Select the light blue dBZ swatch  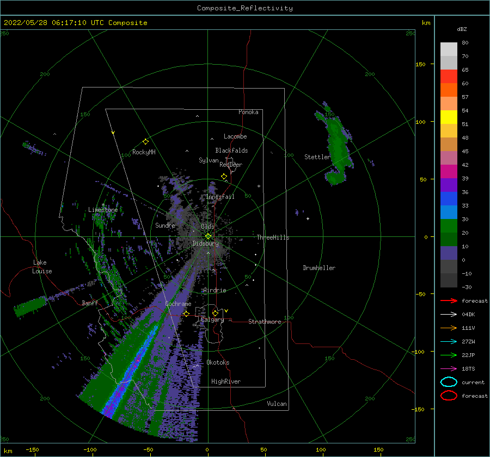449,212
